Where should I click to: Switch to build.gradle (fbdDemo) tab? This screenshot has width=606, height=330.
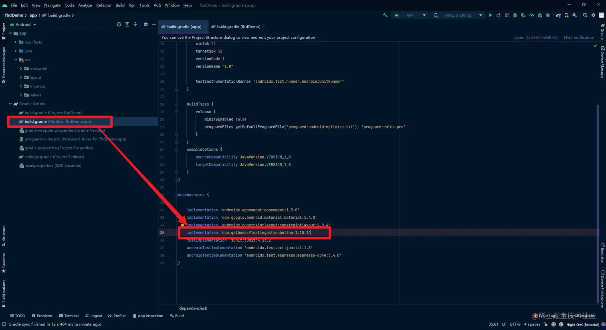[238, 27]
